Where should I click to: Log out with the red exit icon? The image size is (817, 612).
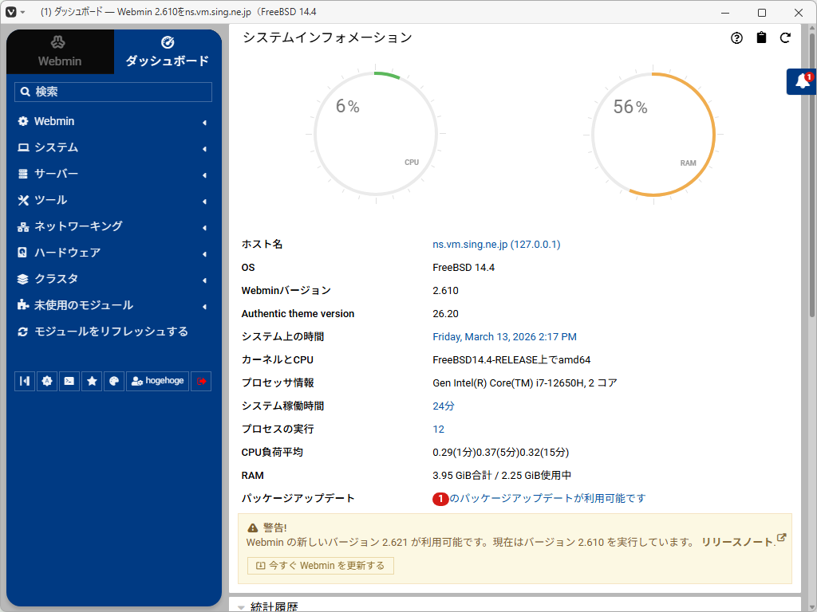(x=201, y=381)
